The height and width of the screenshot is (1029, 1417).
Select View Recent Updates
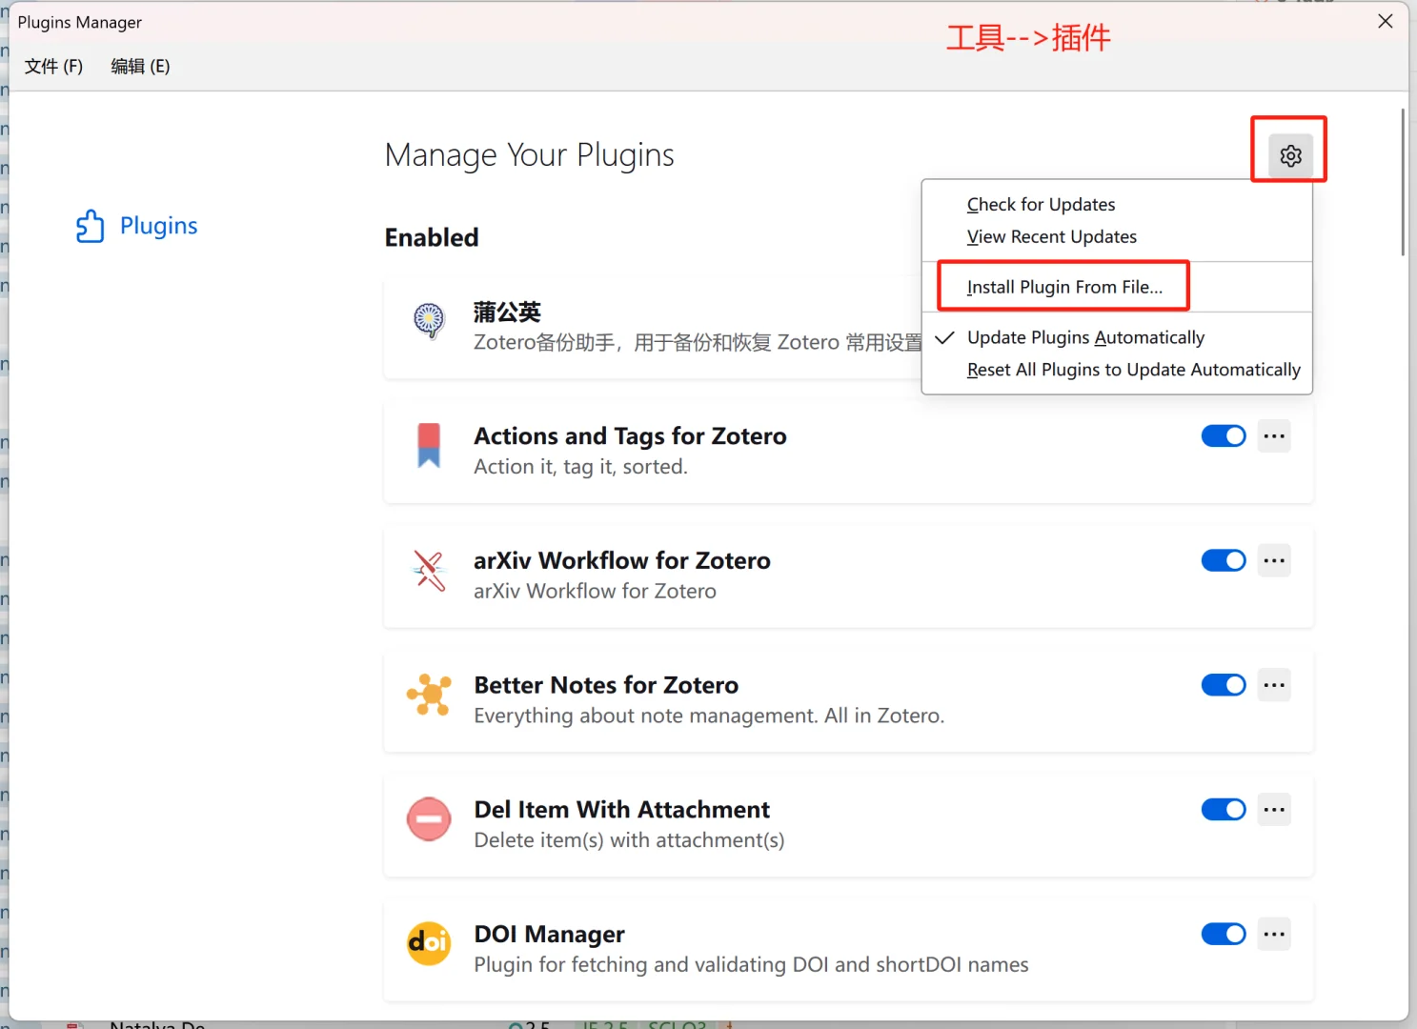click(1117, 236)
